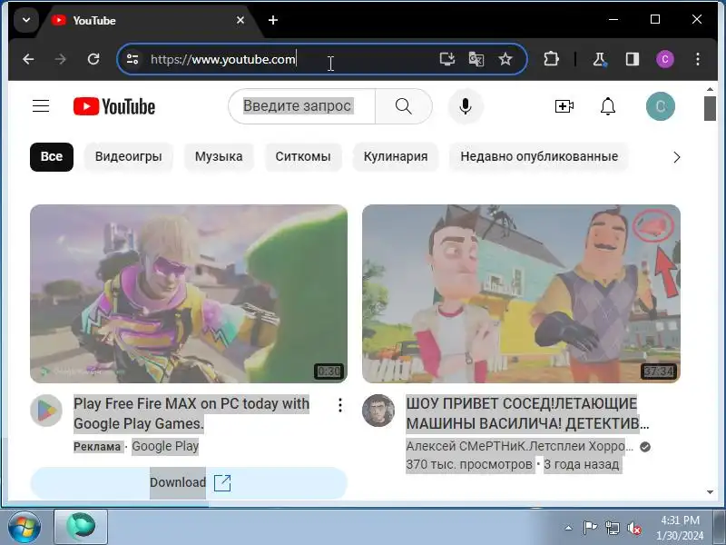Click the YouTube logo
The height and width of the screenshot is (545, 726).
(x=114, y=106)
